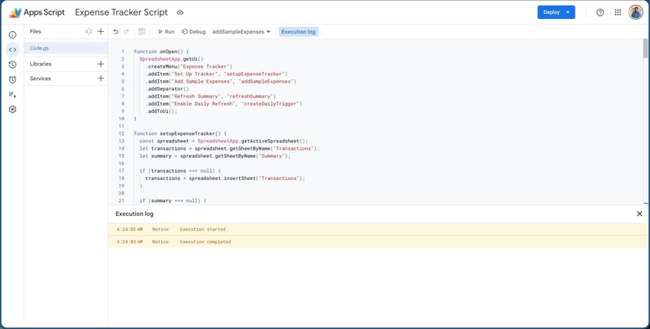650x329 pixels.
Task: Select the Code.gs file
Action: pyautogui.click(x=66, y=48)
